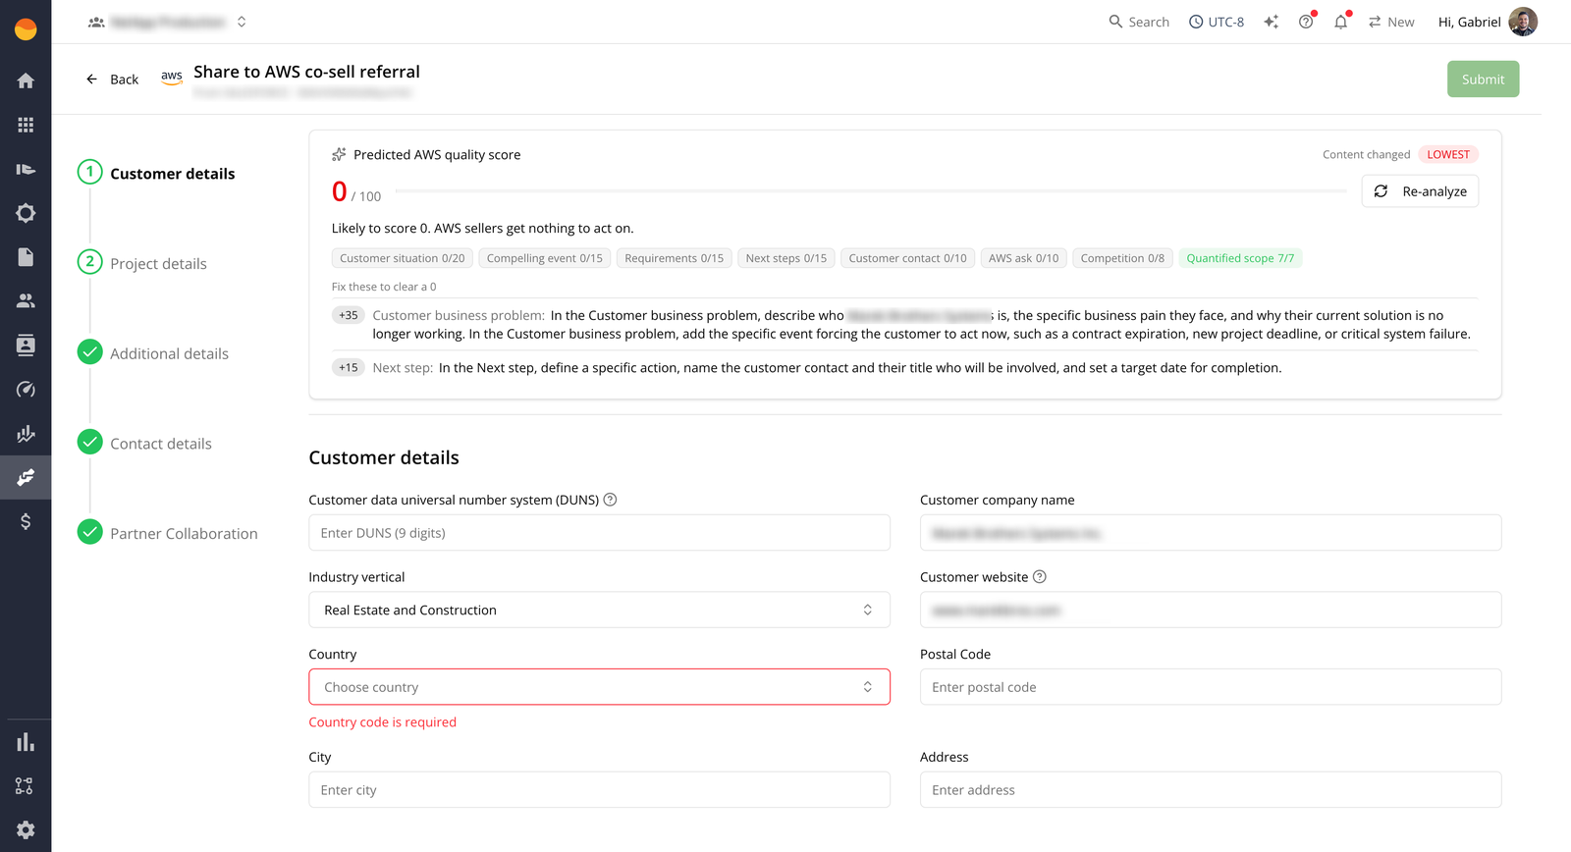
Task: Open the people icon in sidebar
Action: point(26,301)
